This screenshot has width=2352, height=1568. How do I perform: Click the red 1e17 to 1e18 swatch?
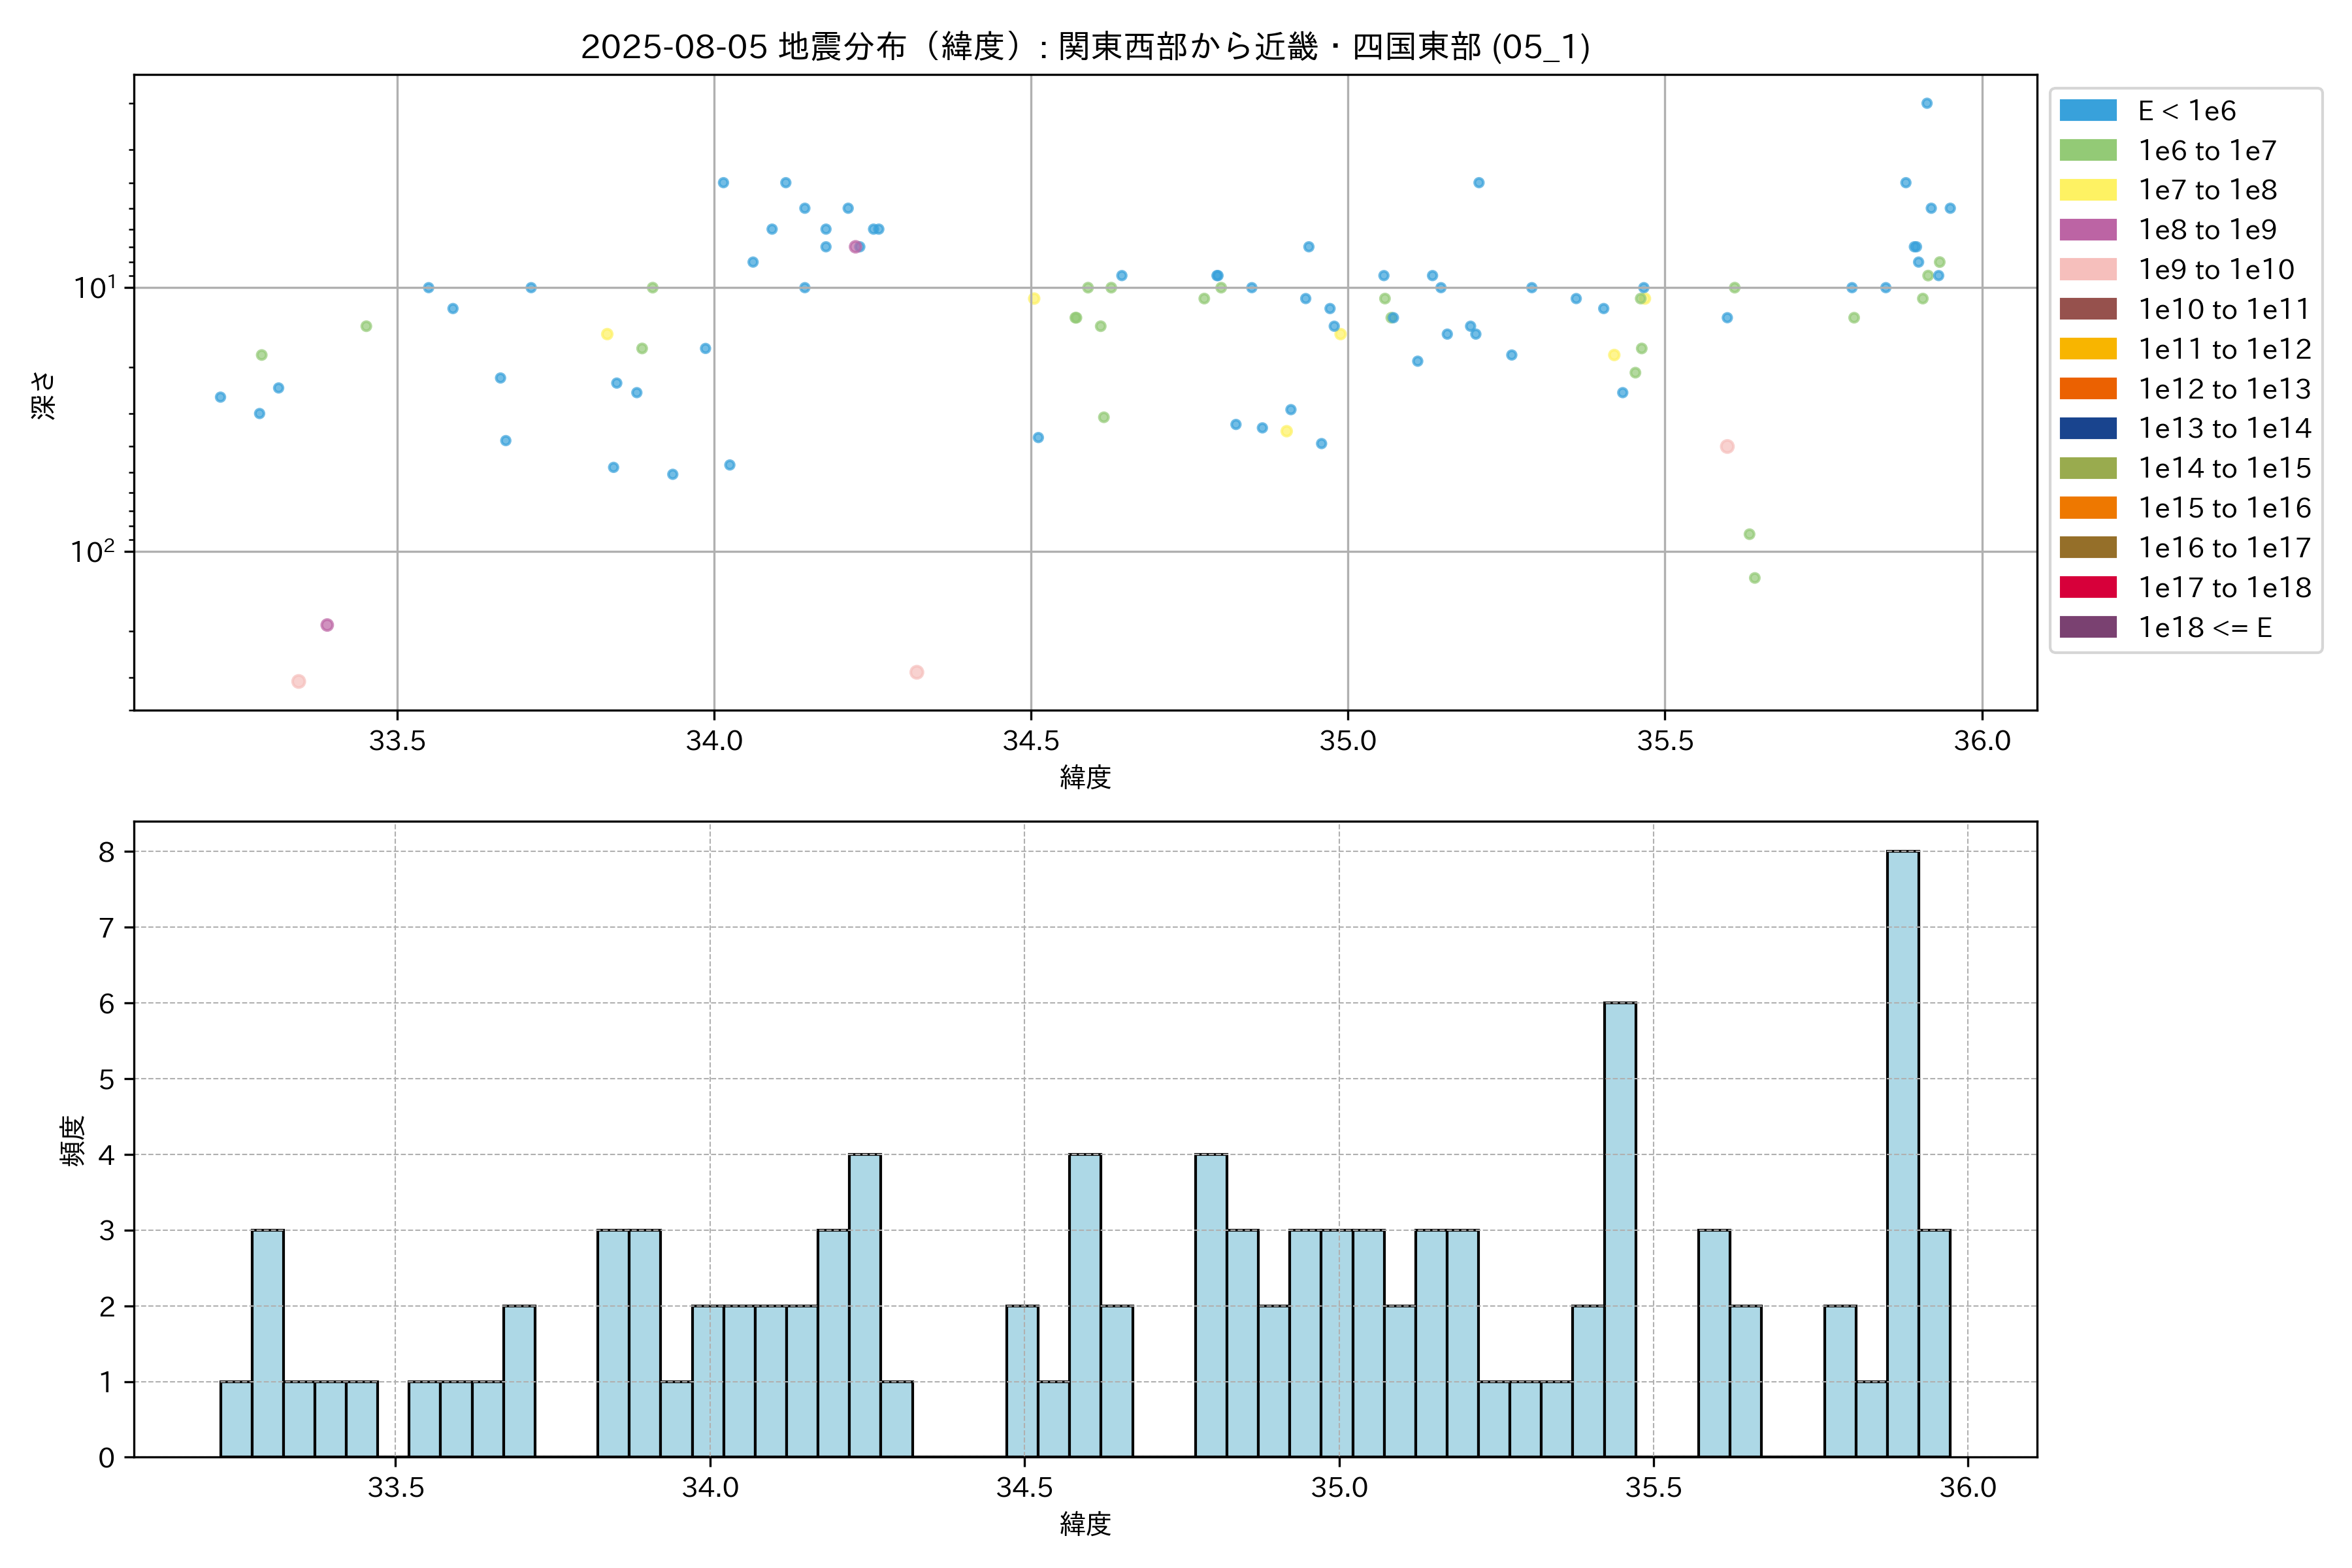click(x=2087, y=588)
